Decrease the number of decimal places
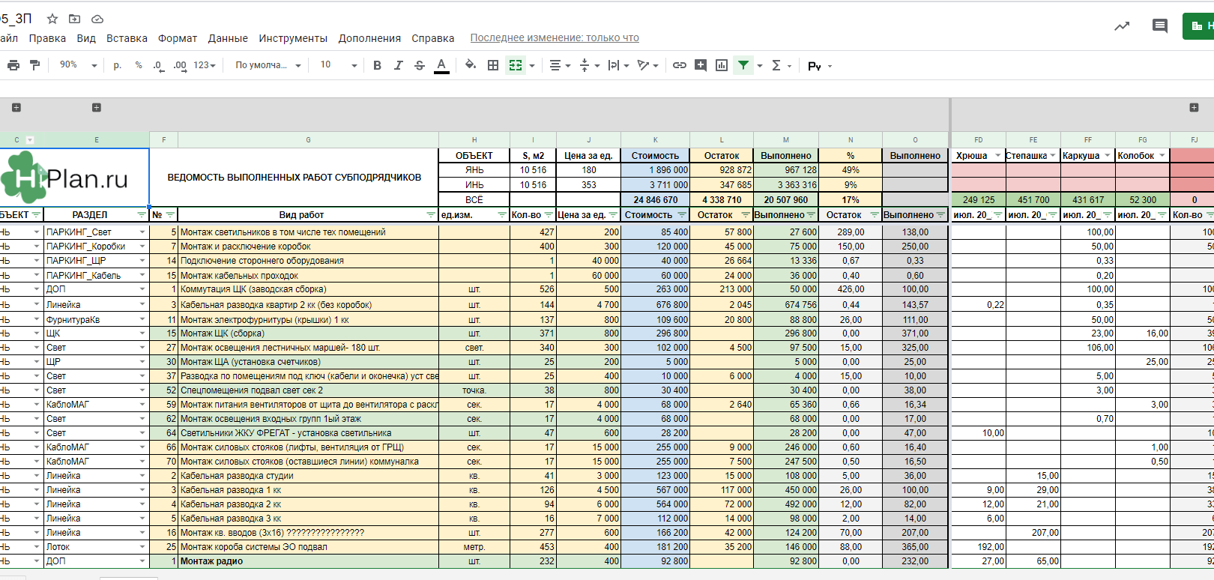The width and height of the screenshot is (1214, 580). point(158,65)
